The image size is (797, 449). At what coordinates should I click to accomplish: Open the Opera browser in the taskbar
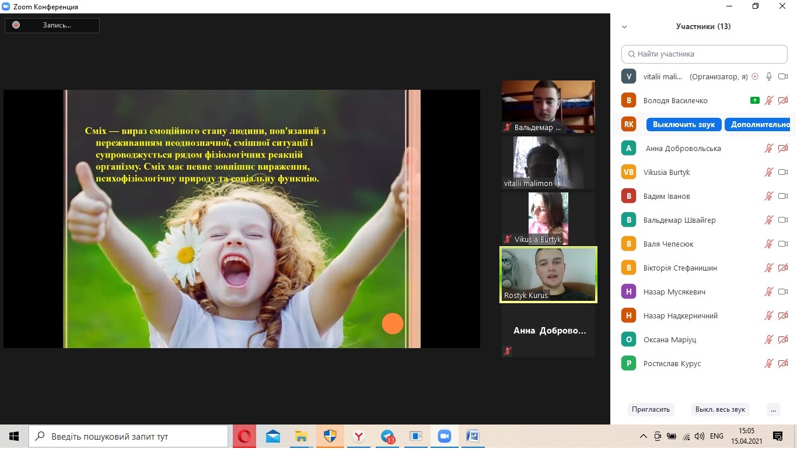(x=244, y=436)
